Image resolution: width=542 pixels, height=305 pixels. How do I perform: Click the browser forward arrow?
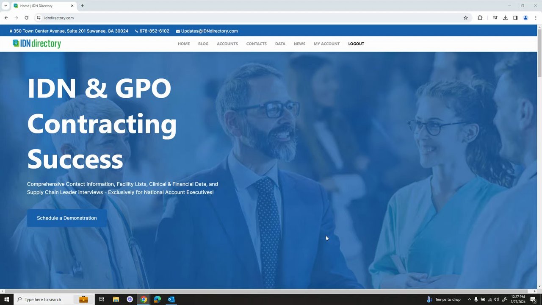pyautogui.click(x=16, y=18)
